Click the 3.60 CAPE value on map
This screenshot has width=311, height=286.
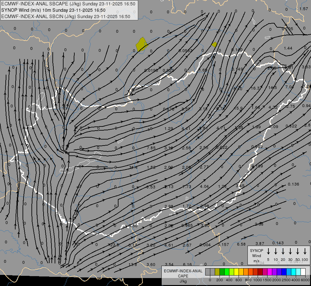pos(151,265)
